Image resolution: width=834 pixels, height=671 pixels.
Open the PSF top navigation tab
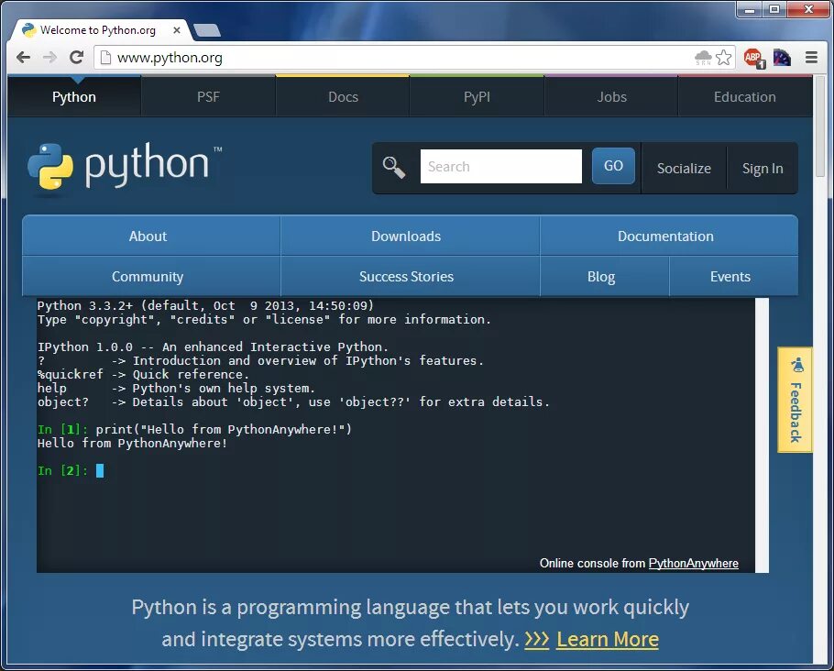tap(208, 97)
